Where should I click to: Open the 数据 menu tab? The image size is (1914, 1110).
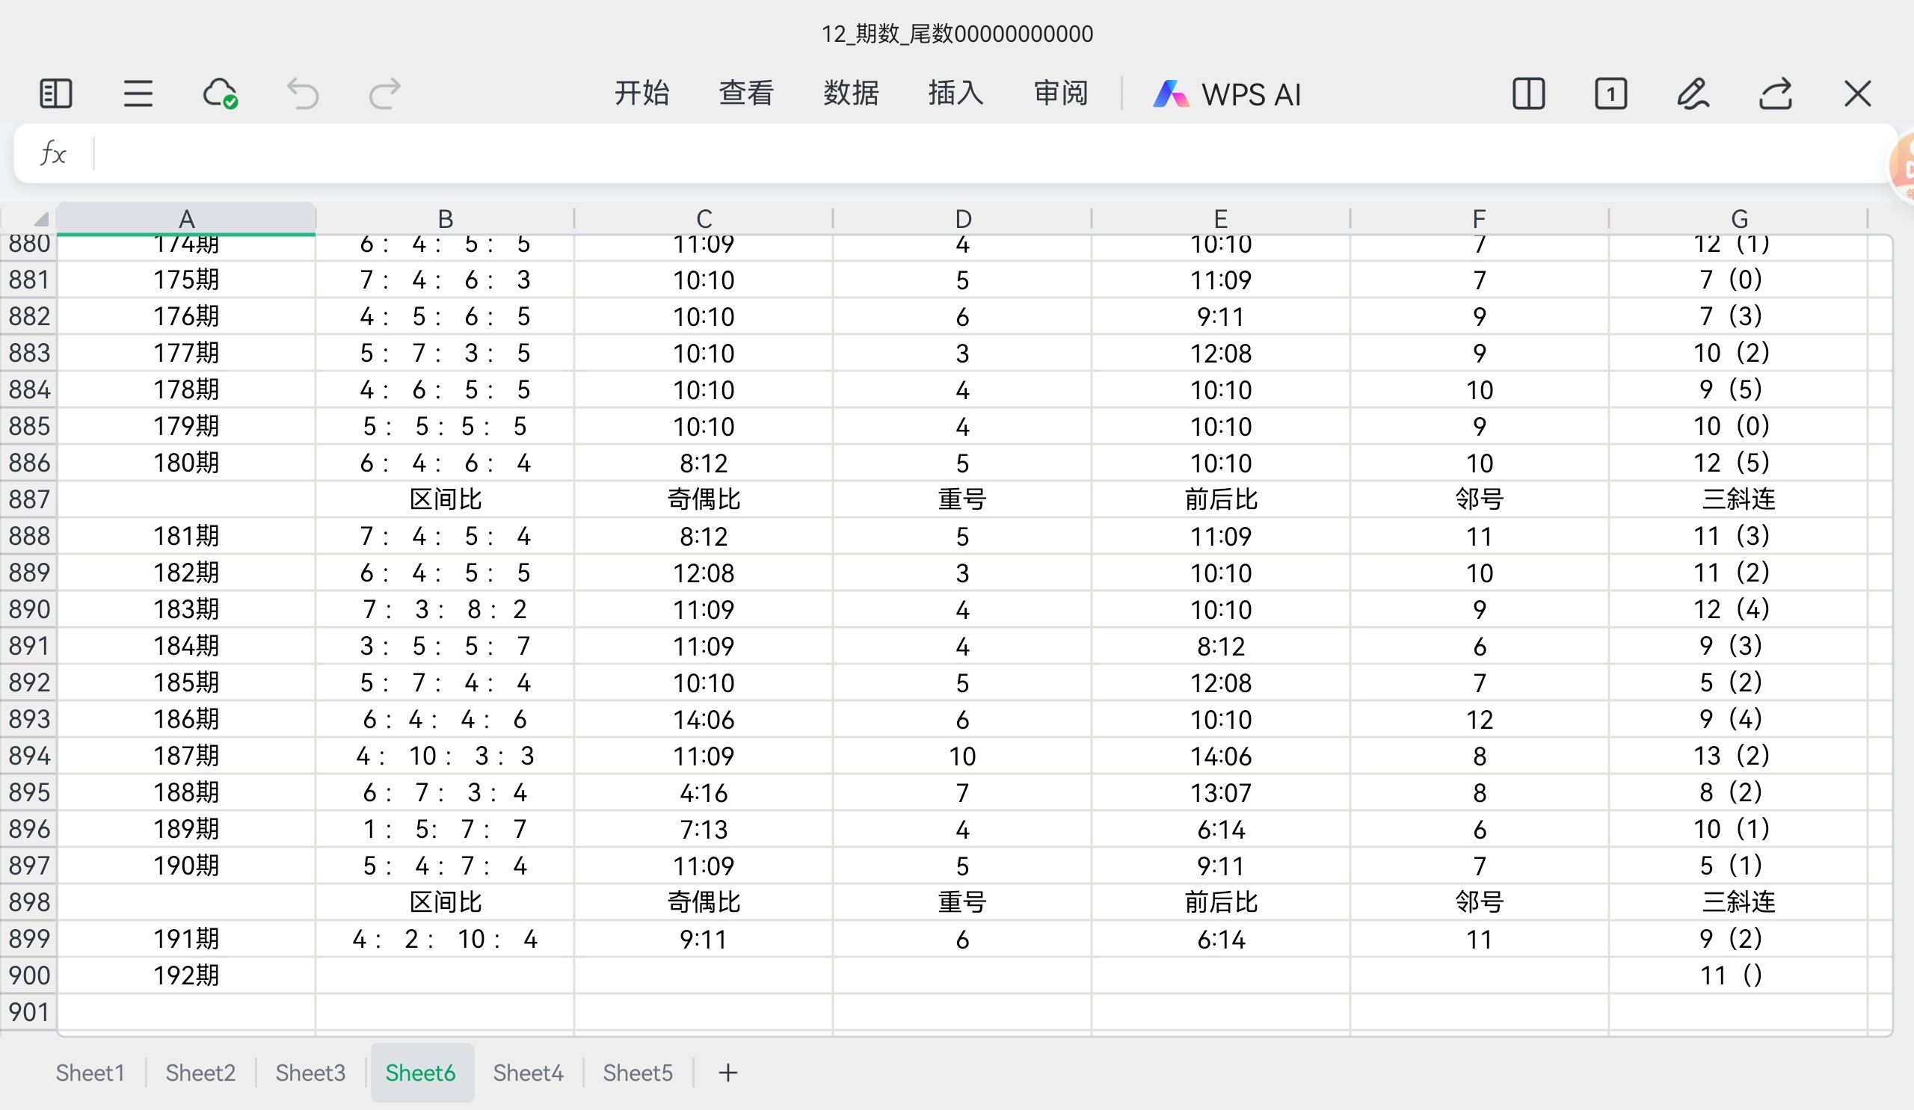(x=852, y=94)
